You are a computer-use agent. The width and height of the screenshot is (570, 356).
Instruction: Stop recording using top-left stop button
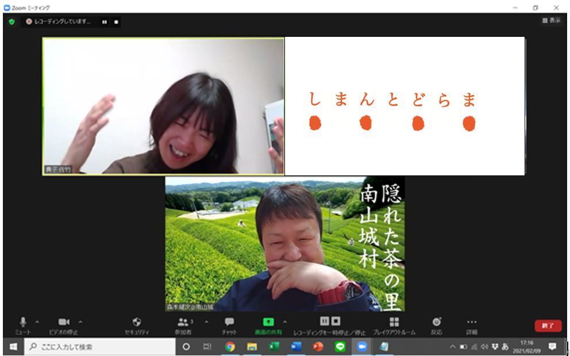coord(116,22)
